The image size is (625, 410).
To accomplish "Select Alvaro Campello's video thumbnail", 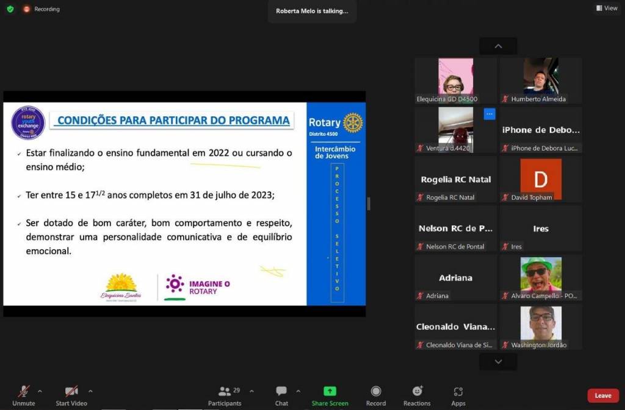I will pos(541,274).
